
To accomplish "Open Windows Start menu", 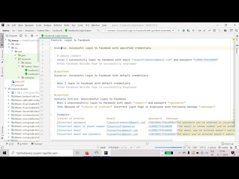I will pyautogui.click(x=4, y=153).
